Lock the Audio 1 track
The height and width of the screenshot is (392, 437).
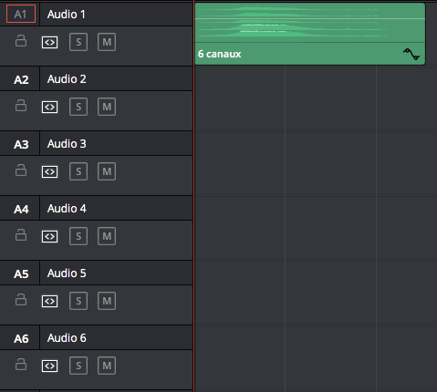(21, 41)
